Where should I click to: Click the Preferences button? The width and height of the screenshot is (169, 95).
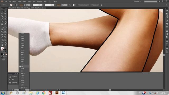tap(95, 5)
